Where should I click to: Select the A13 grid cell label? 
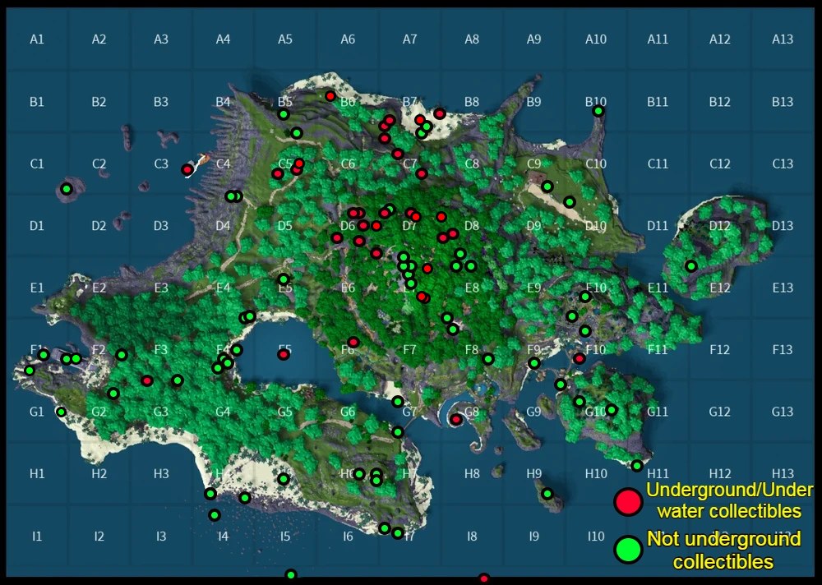[783, 39]
